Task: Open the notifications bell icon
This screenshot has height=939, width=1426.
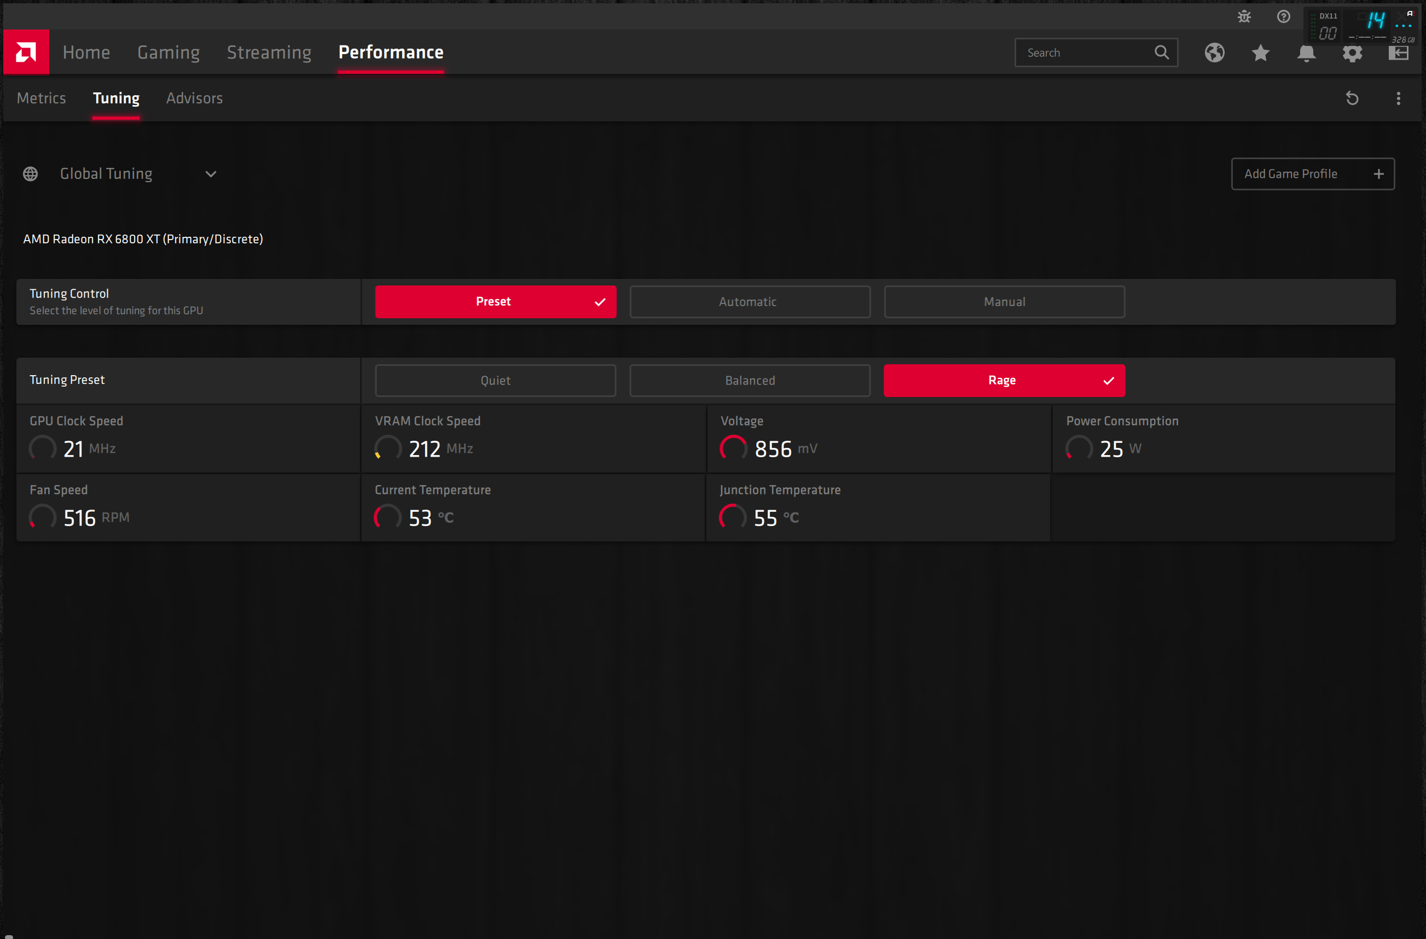Action: click(1306, 53)
